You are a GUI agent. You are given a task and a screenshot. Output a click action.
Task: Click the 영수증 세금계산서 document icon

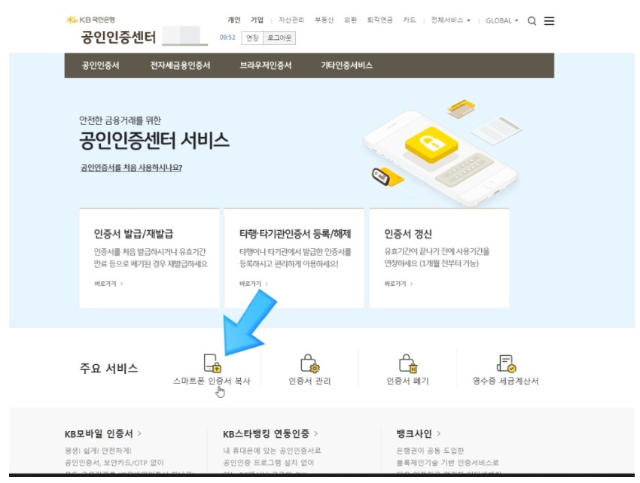click(506, 363)
